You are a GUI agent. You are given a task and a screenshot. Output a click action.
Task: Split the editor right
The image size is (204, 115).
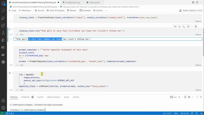(197, 2)
